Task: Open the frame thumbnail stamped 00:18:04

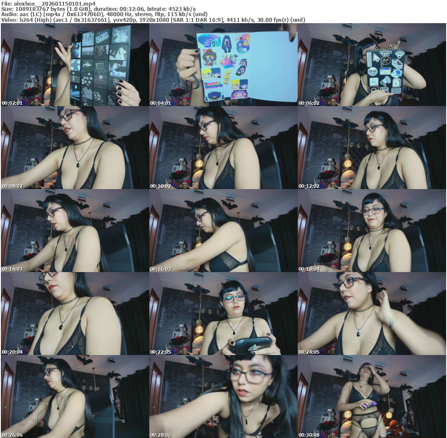Action: click(372, 231)
